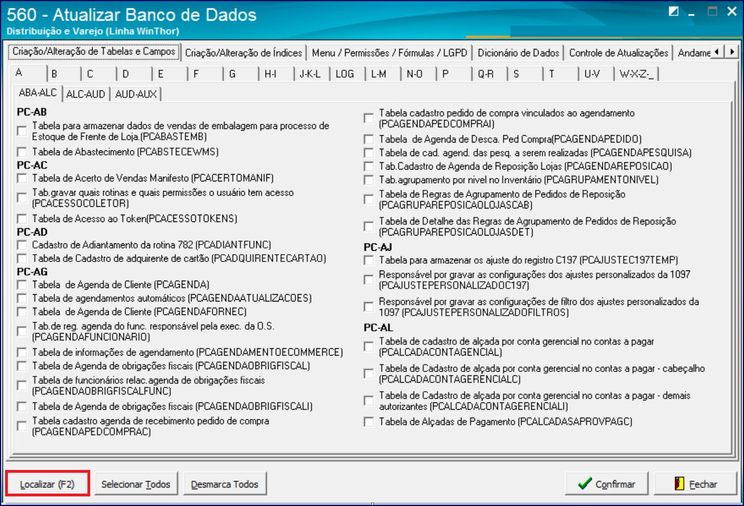Open Menu / Permissões / Fórmulas / LGPD tab

(390, 53)
